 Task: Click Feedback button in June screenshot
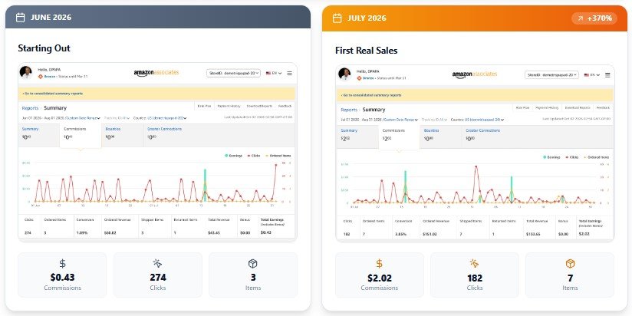coord(285,106)
